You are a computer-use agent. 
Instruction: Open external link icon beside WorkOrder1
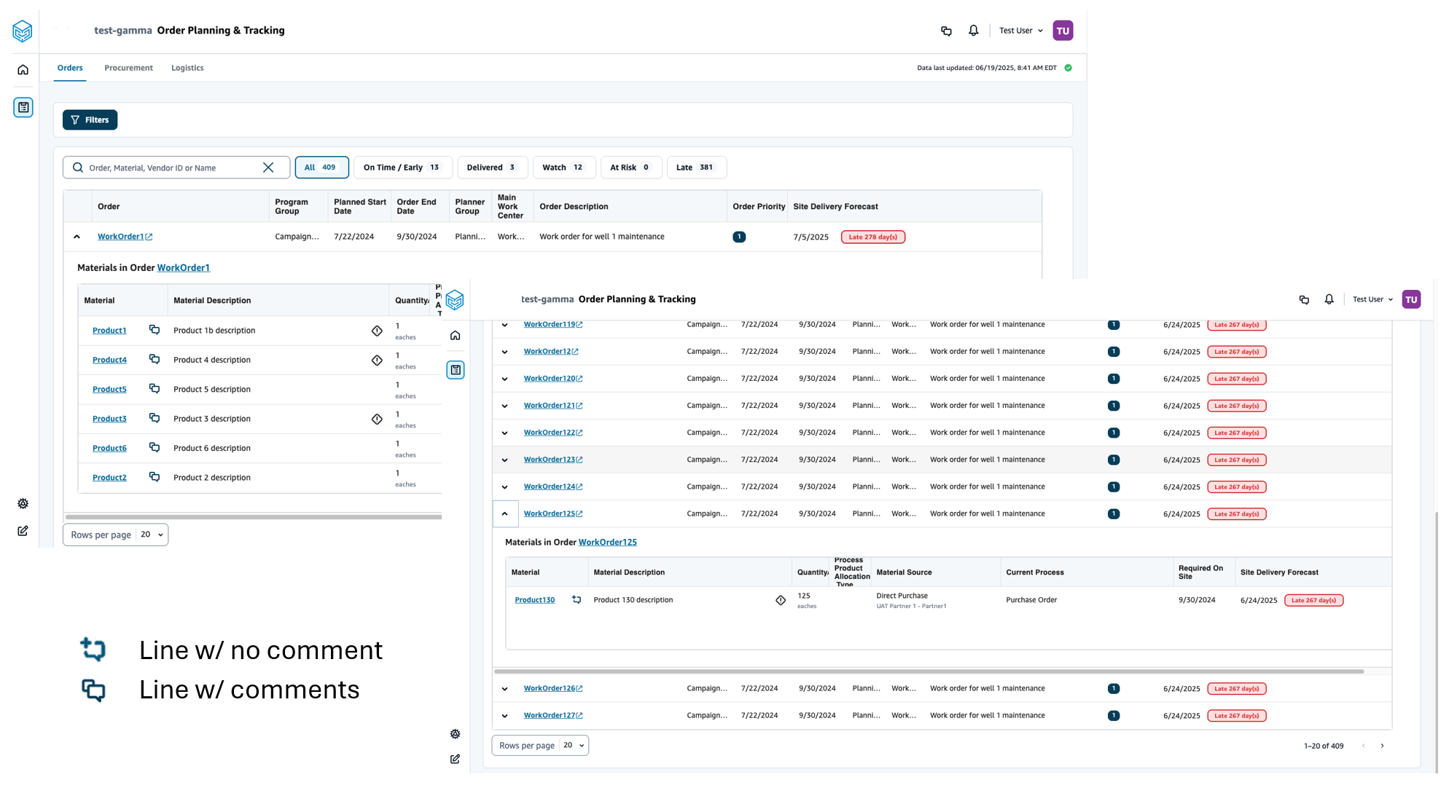[x=149, y=237]
